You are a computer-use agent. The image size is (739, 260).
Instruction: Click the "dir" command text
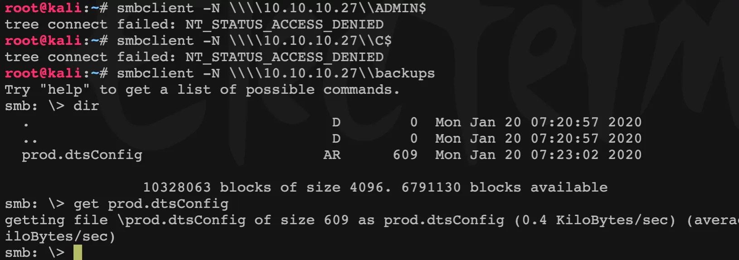(x=86, y=106)
